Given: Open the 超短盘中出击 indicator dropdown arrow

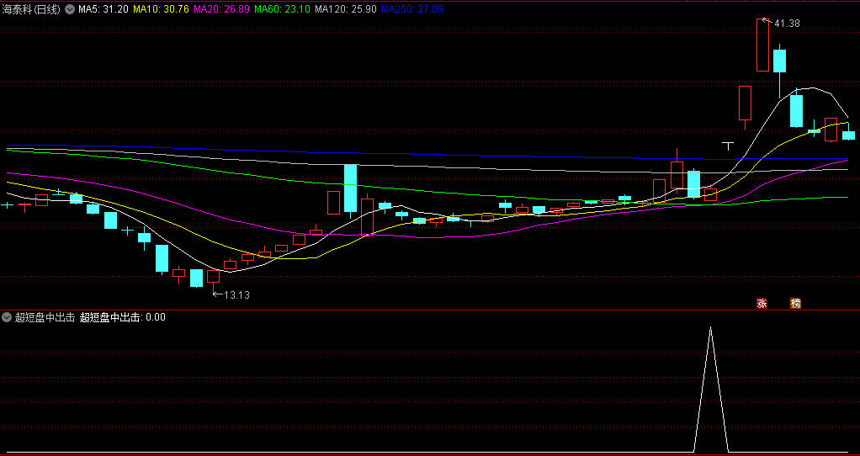Looking at the screenshot, I should 7,317.
